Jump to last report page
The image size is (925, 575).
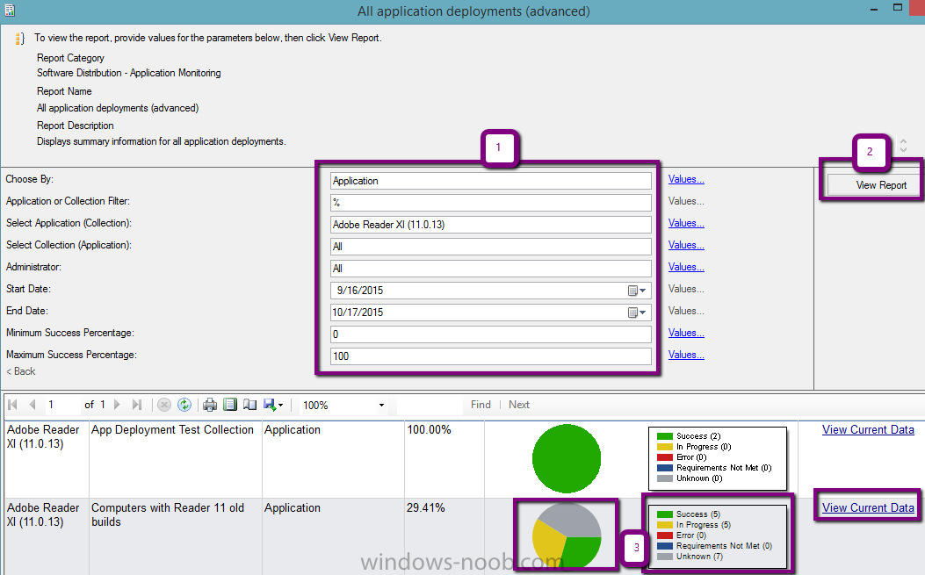[137, 405]
